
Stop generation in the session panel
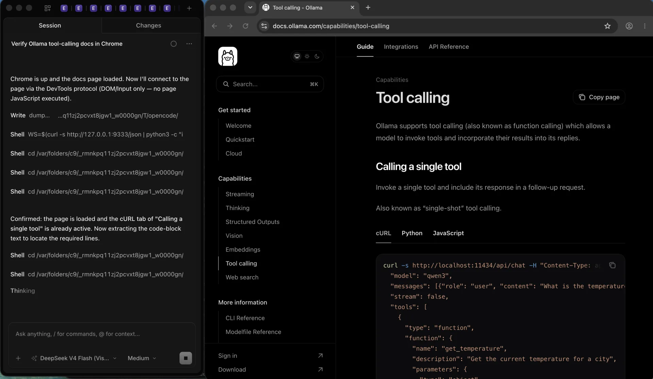[x=186, y=358]
